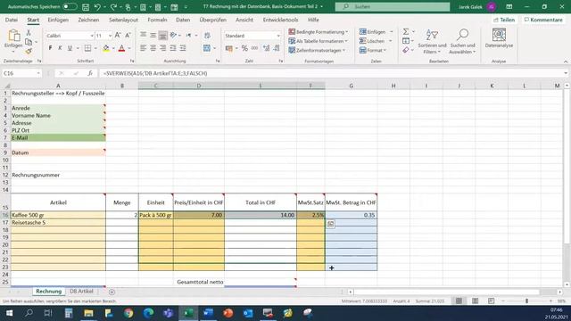Viewport: 571px width, 321px height.
Task: Toggle bottom vertical alignment
Action: click(x=162, y=36)
